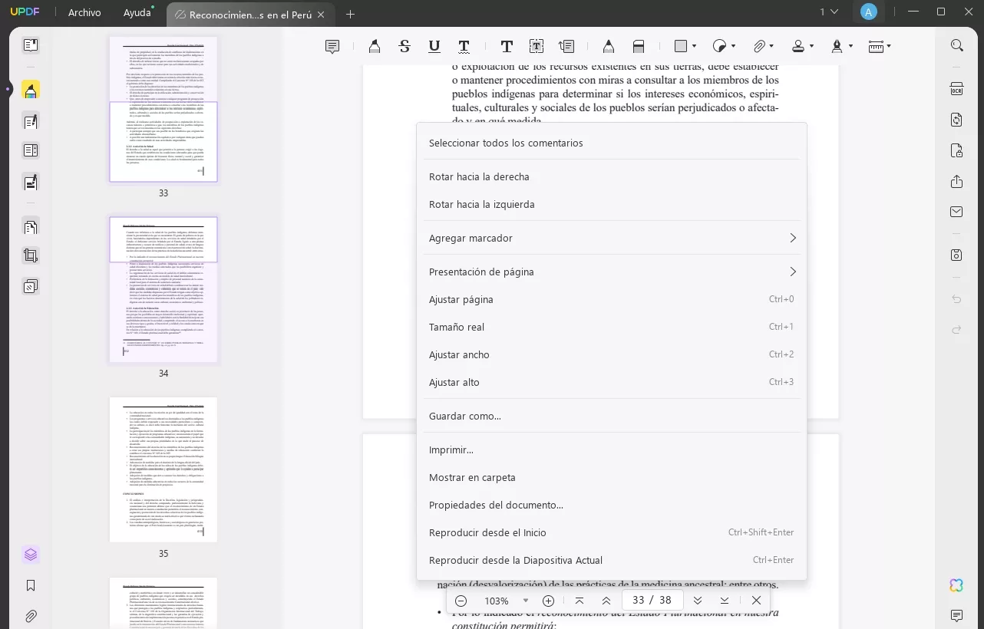Go to the last page arrow
Viewport: 984px width, 629px height.
(x=725, y=601)
